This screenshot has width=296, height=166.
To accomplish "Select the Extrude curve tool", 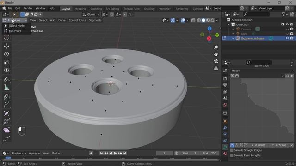I will coord(6,105).
